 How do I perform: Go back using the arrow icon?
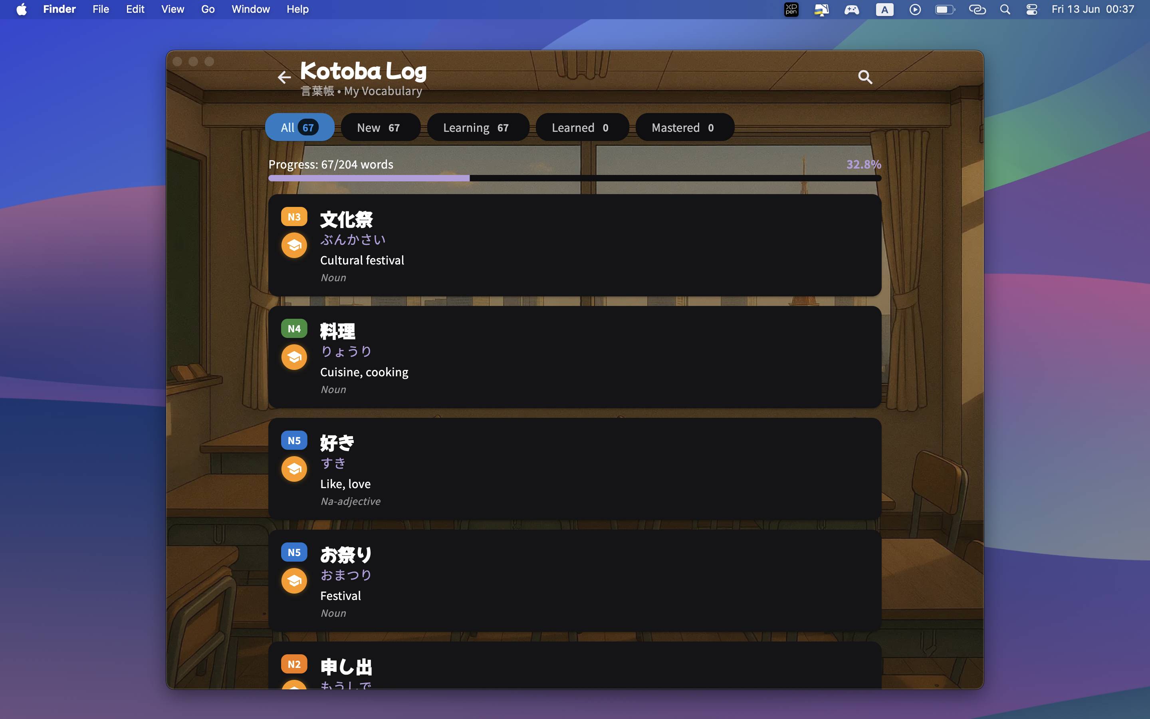284,77
